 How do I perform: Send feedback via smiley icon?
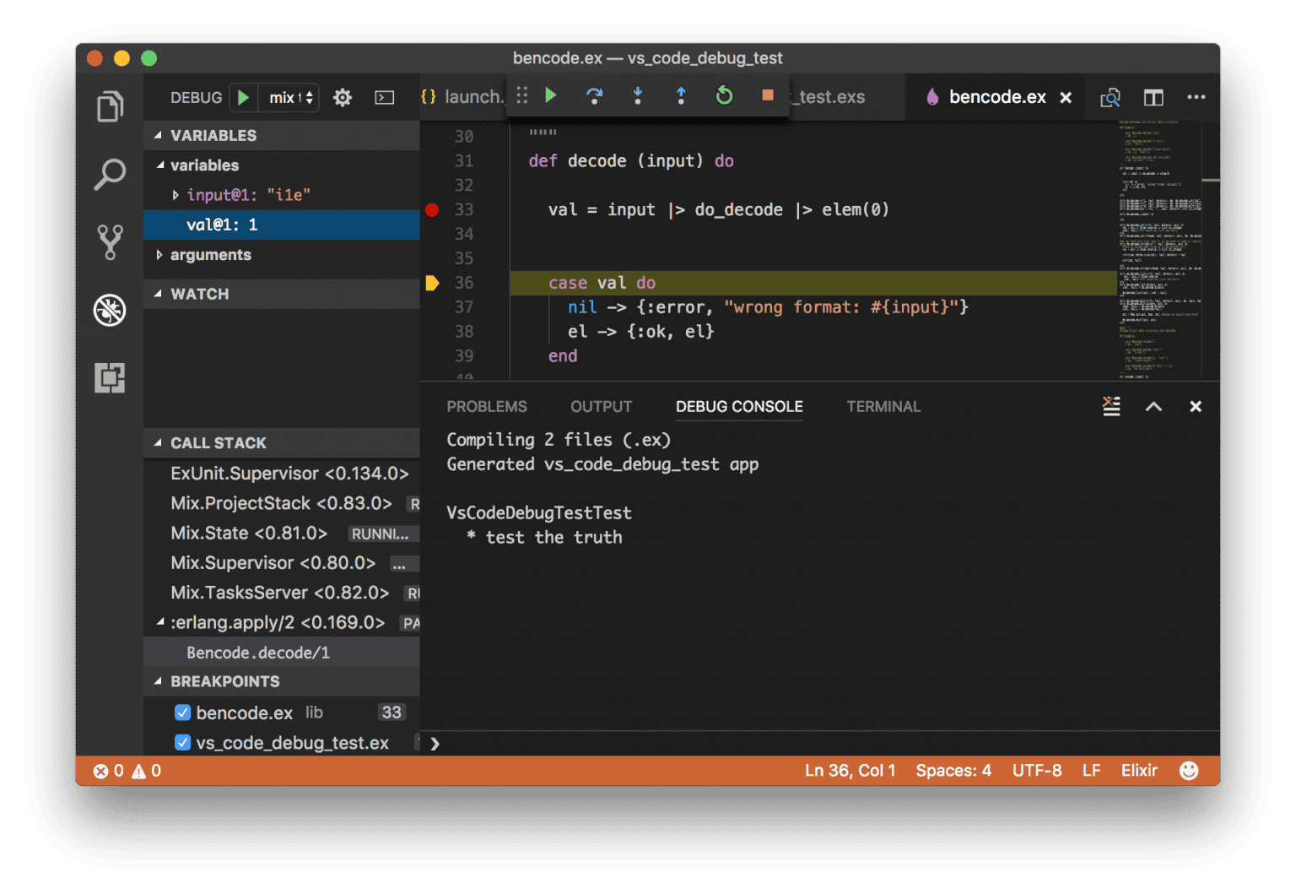pos(1189,771)
